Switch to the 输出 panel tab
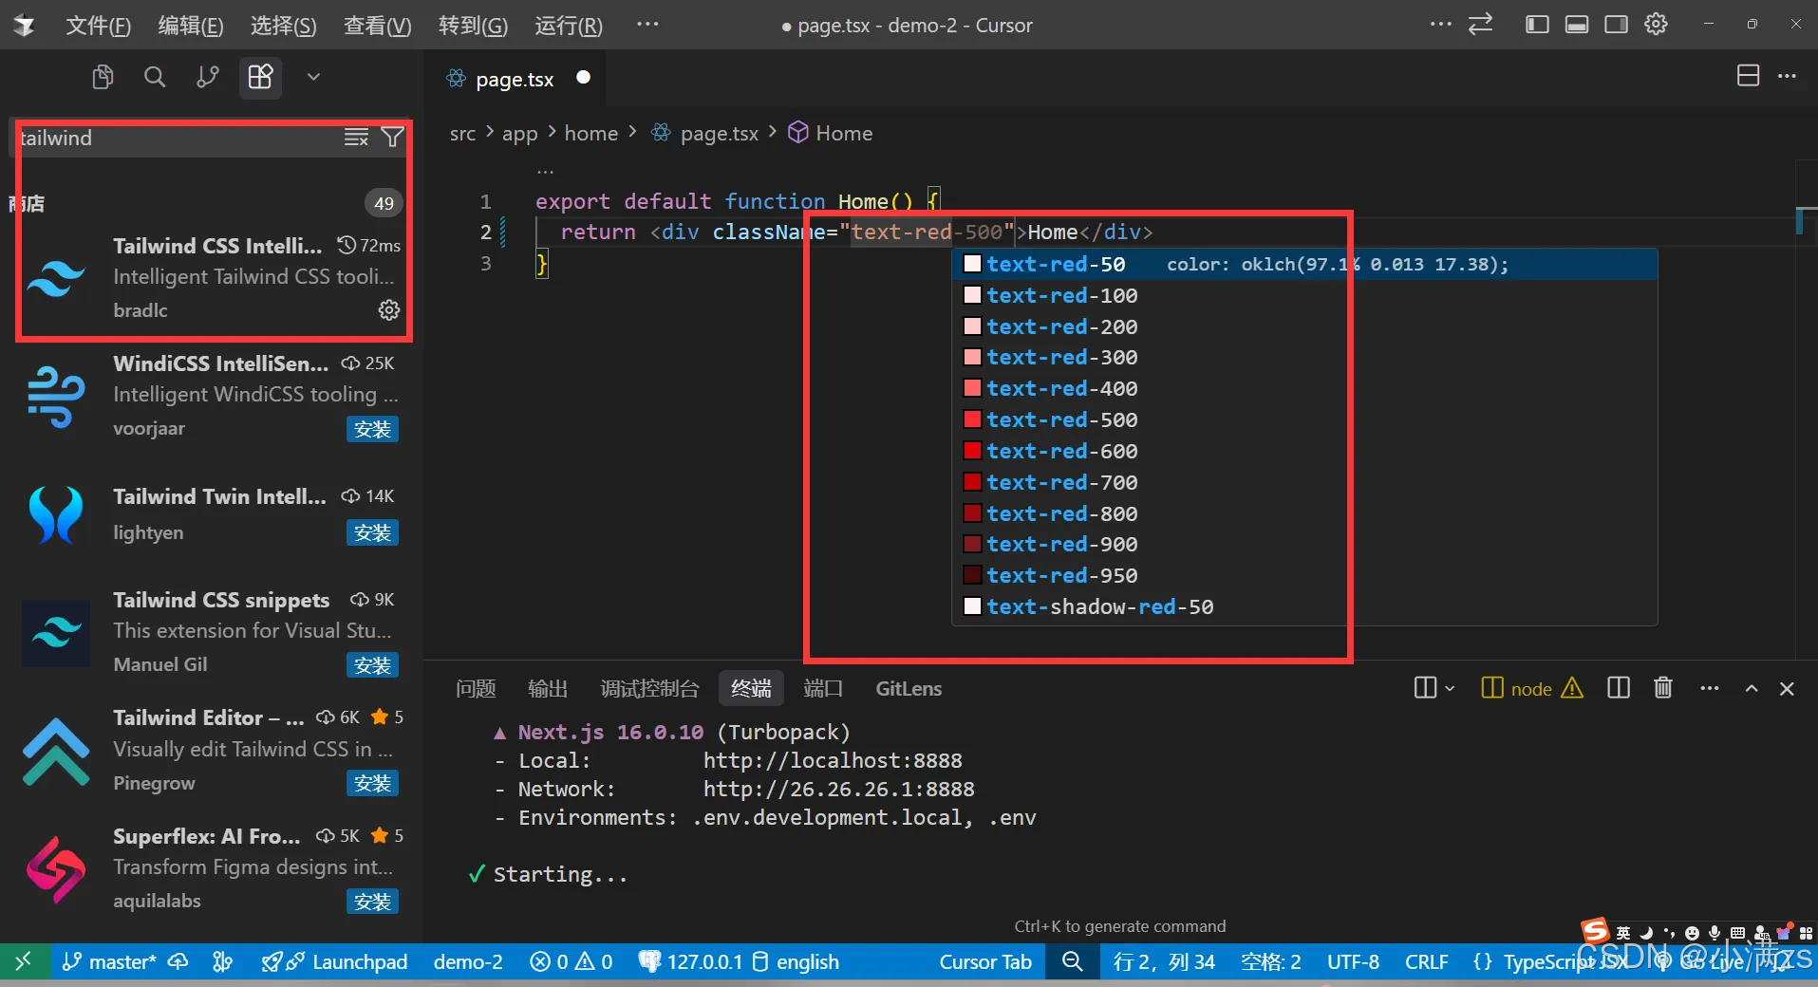This screenshot has height=987, width=1818. click(x=548, y=689)
